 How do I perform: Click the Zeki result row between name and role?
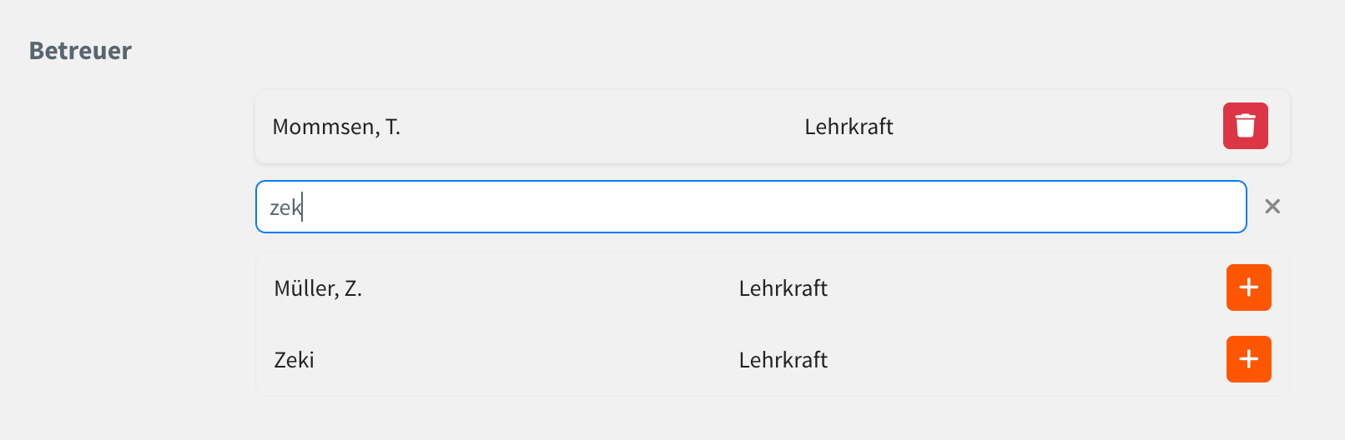point(526,360)
